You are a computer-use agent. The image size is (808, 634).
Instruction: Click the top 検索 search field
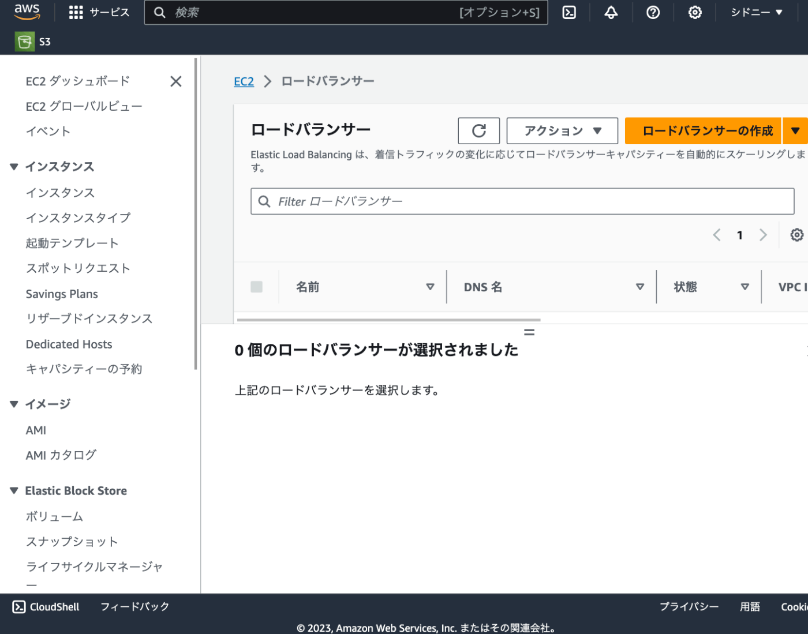[x=346, y=13]
